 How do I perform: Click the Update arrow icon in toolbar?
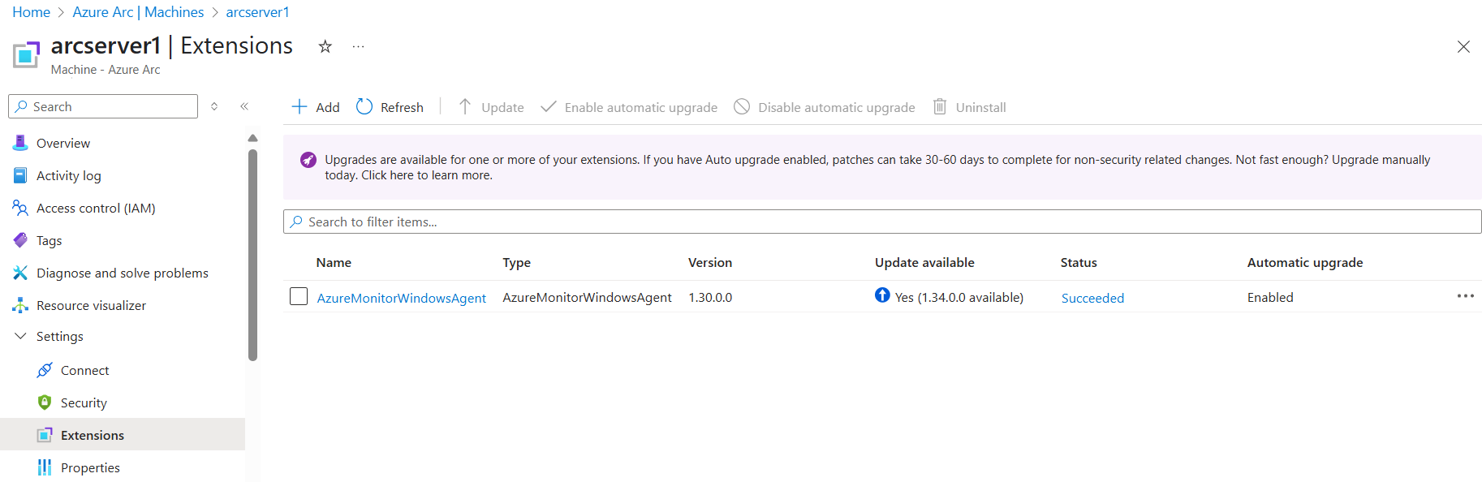point(465,107)
